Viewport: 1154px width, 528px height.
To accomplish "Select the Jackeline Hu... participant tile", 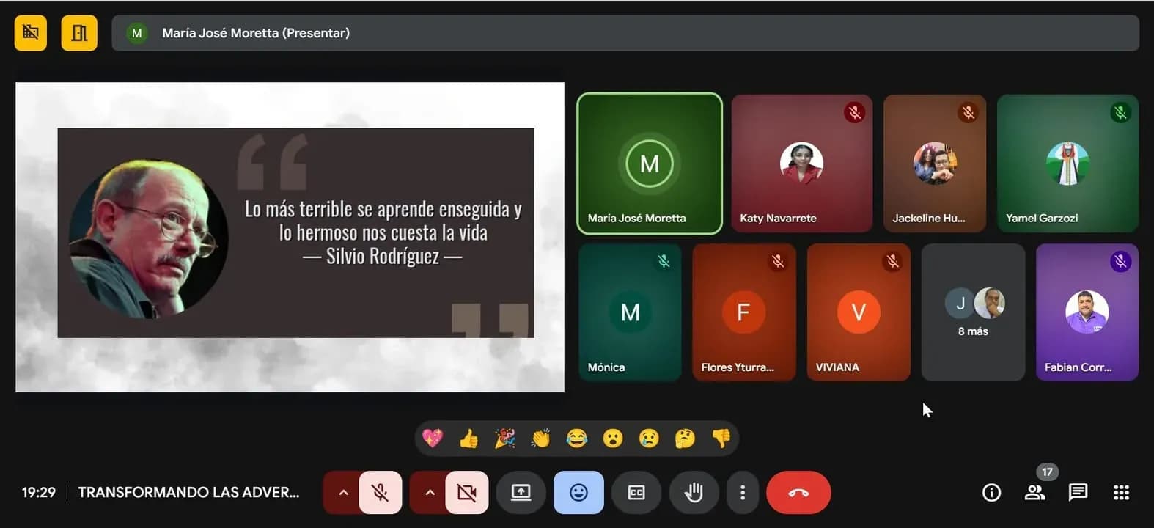I will click(x=935, y=164).
